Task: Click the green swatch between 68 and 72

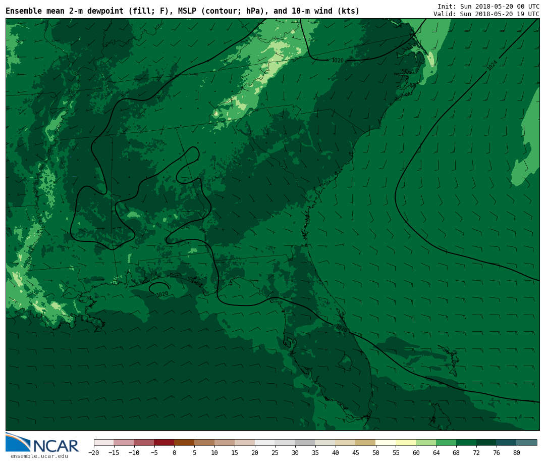Action: point(466,442)
